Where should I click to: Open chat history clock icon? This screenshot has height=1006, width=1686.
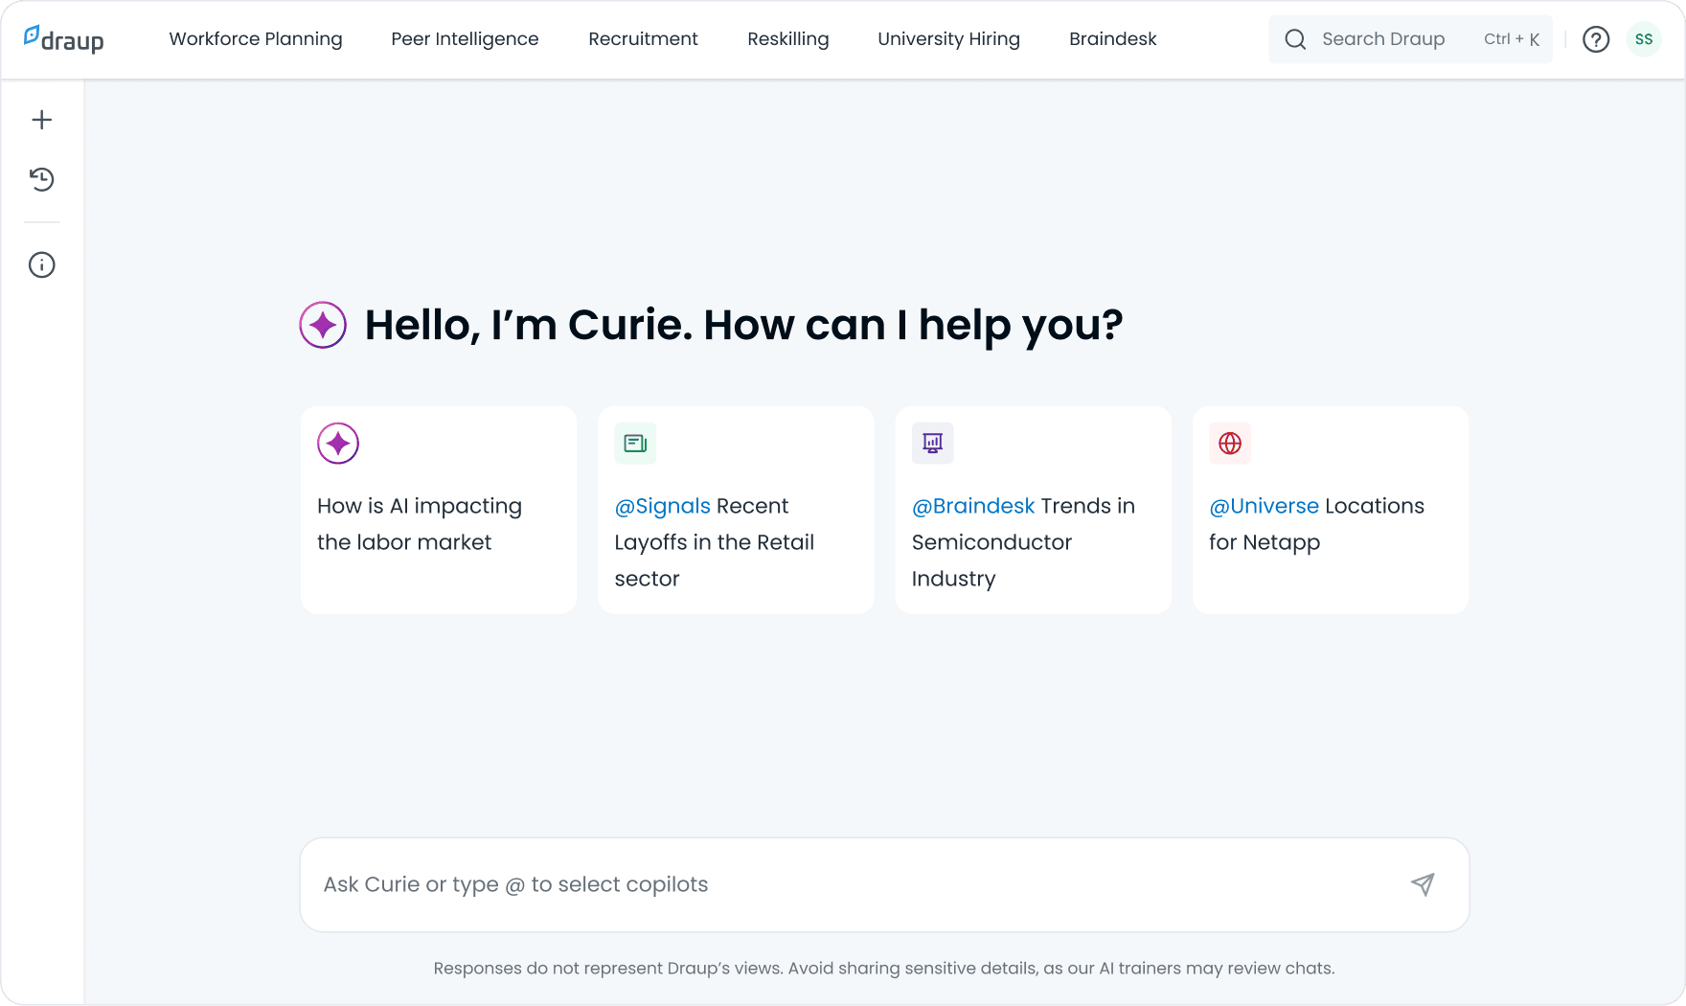tap(42, 179)
